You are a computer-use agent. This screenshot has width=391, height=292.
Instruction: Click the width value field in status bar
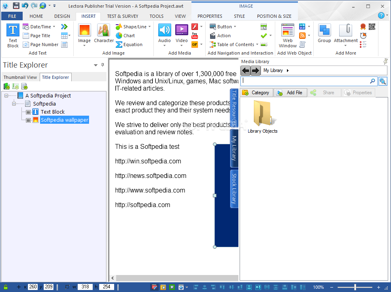(85, 287)
